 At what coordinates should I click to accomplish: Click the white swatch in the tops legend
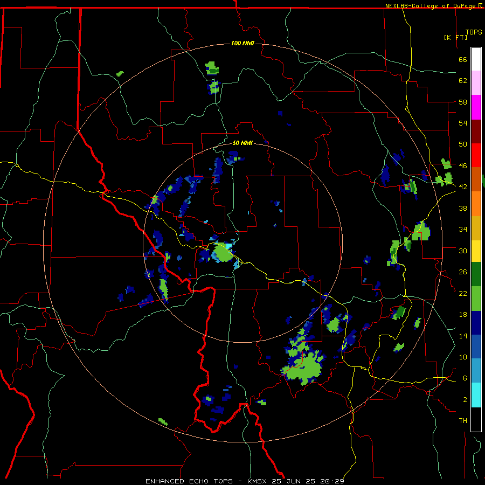coord(476,59)
